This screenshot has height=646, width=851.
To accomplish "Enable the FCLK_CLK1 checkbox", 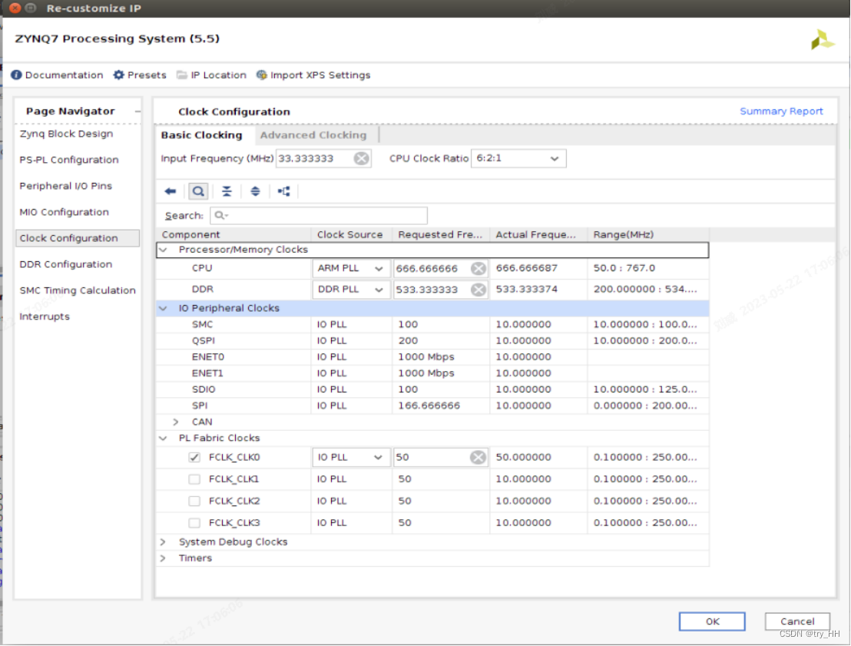I will pos(194,479).
